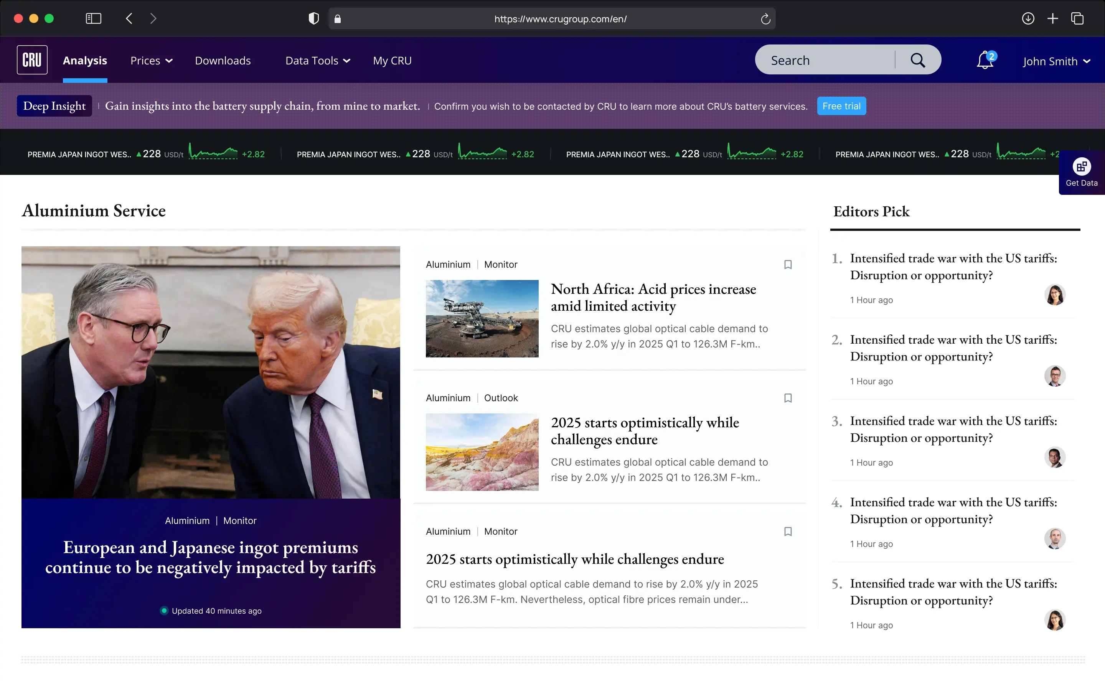The image size is (1105, 685).
Task: Click the Search input field
Action: (825, 60)
